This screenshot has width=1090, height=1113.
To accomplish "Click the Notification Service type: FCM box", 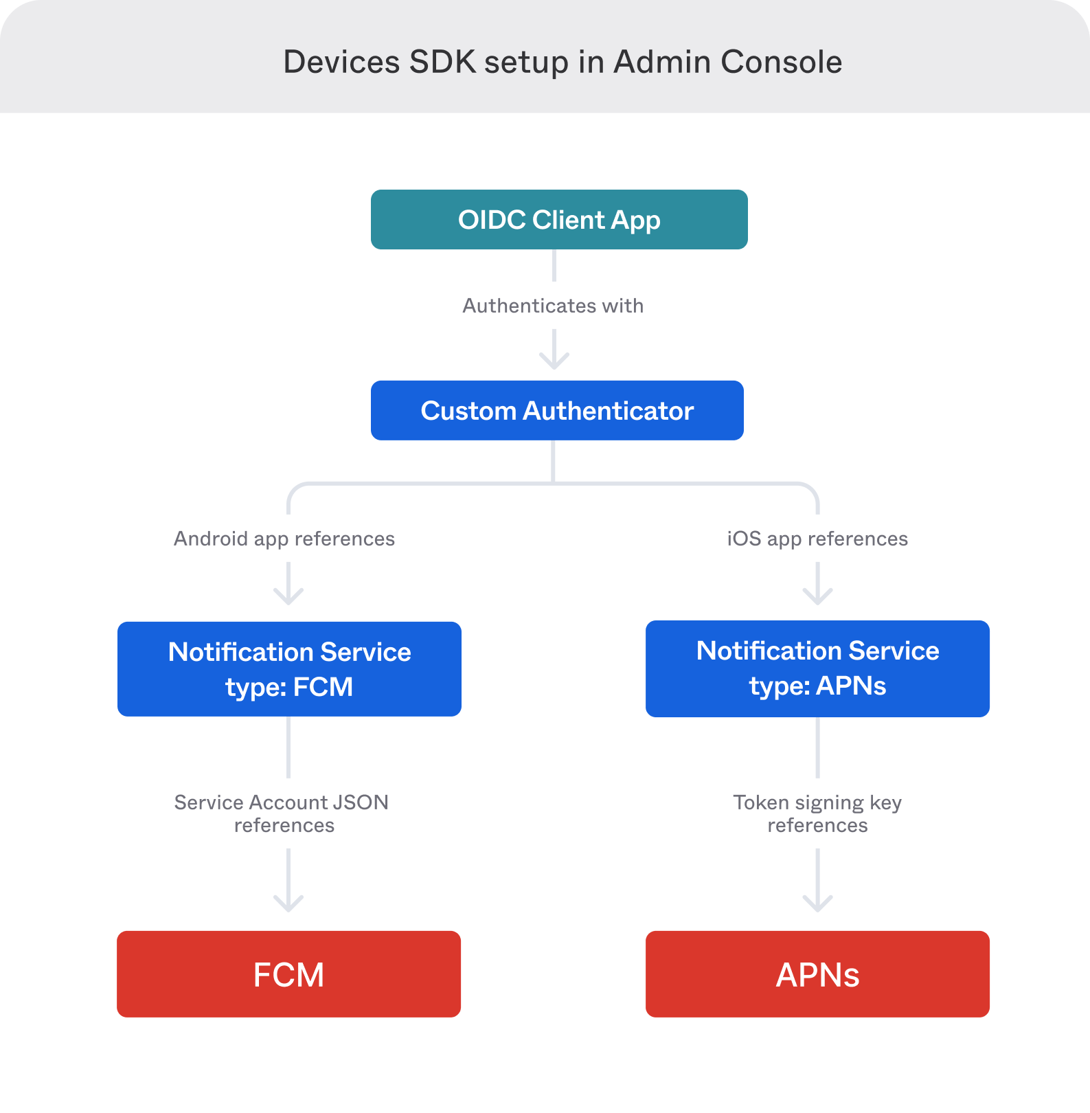I will pos(289,669).
